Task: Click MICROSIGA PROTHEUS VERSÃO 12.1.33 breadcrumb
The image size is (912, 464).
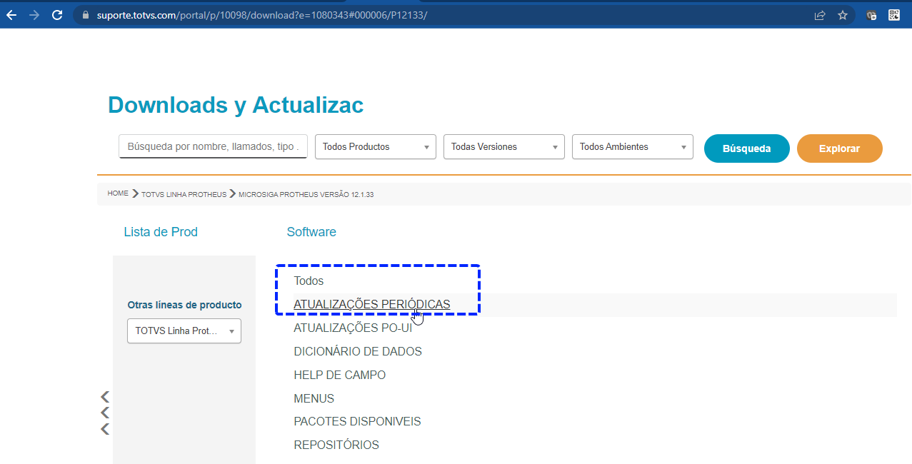Action: [x=306, y=194]
